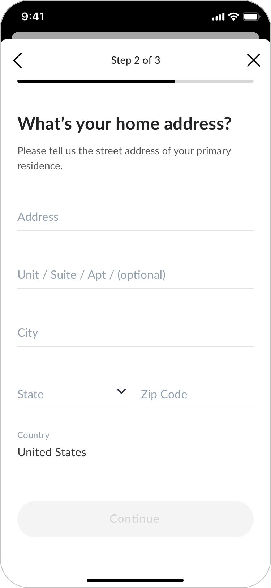271x588 pixels.
Task: Focus the Address input field
Action: 135,217
